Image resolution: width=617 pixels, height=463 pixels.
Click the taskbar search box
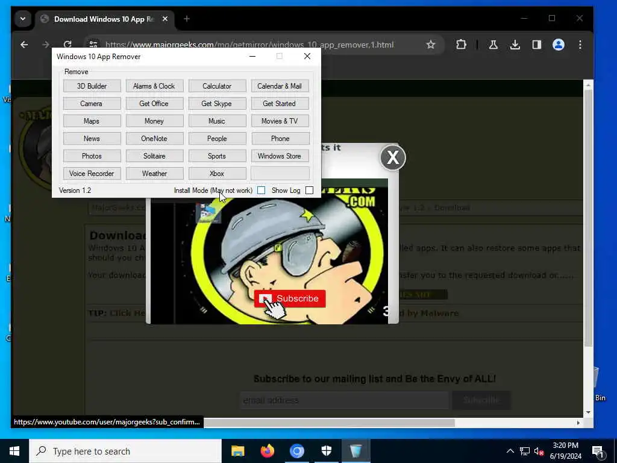(125, 451)
